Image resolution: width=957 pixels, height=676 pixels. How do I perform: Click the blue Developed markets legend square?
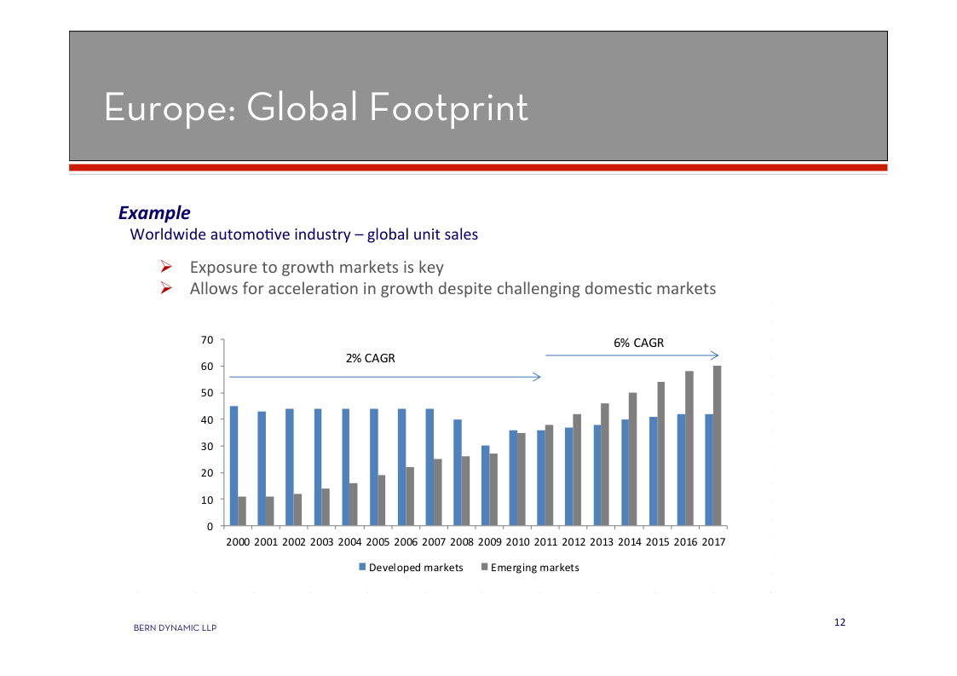click(362, 567)
